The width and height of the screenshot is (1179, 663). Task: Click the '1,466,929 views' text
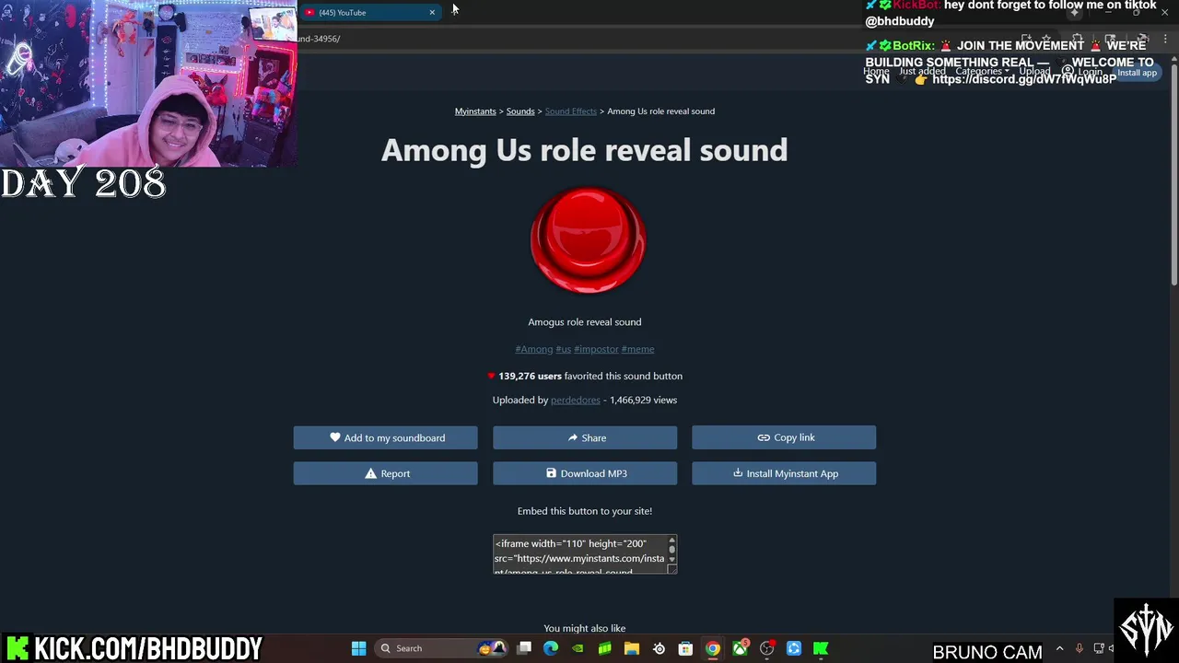[643, 400]
